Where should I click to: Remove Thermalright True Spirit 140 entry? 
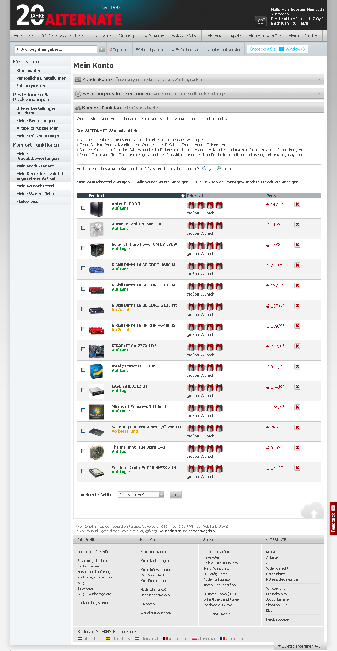pyautogui.click(x=297, y=448)
